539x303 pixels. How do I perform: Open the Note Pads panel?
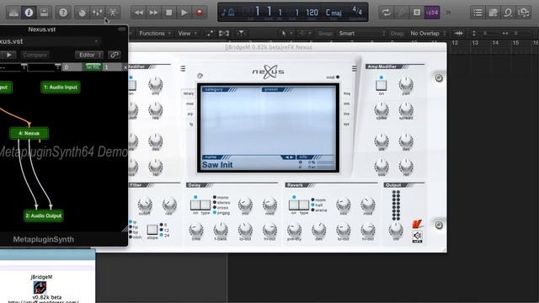[x=493, y=13]
